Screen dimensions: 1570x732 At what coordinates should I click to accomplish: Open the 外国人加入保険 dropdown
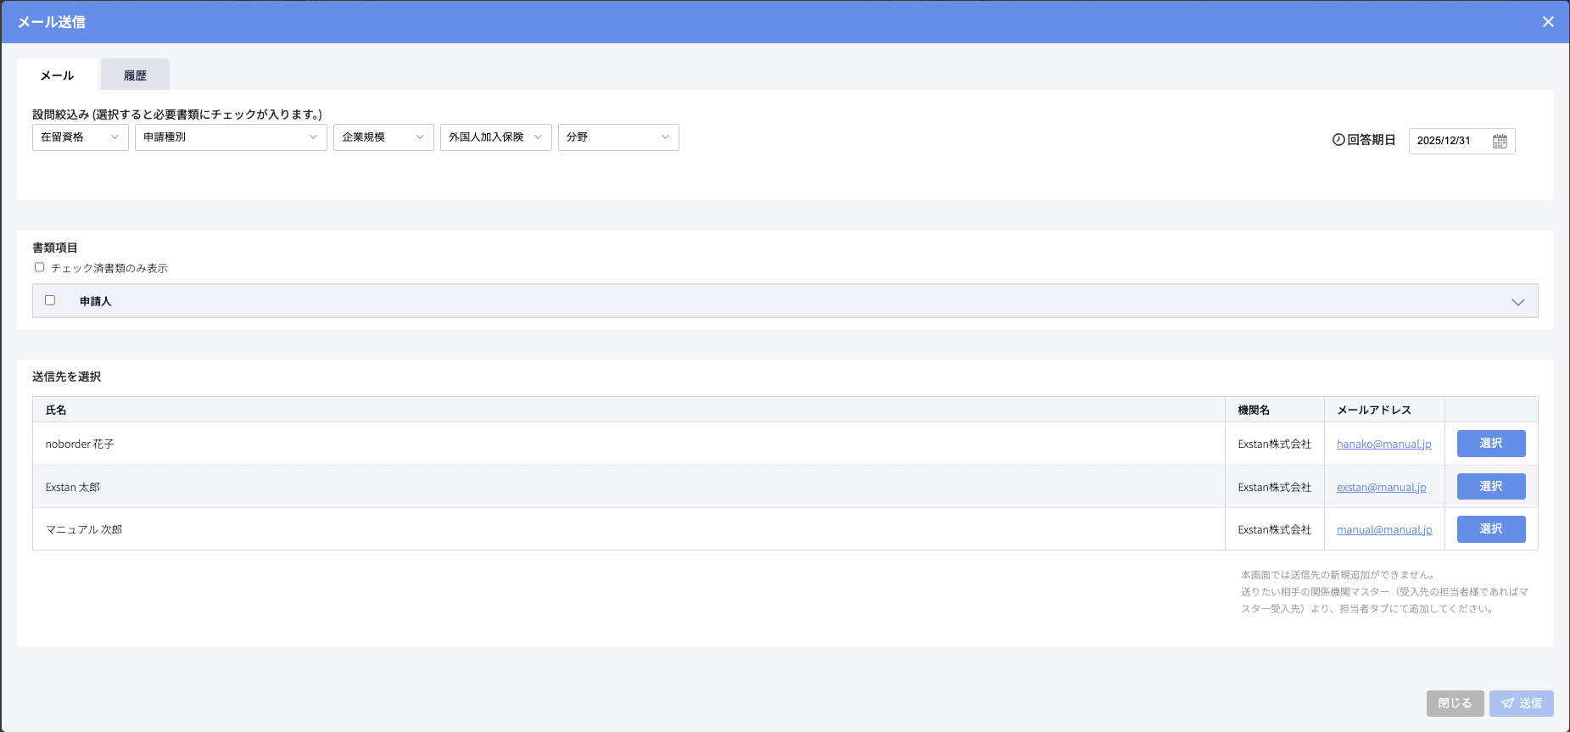[495, 137]
